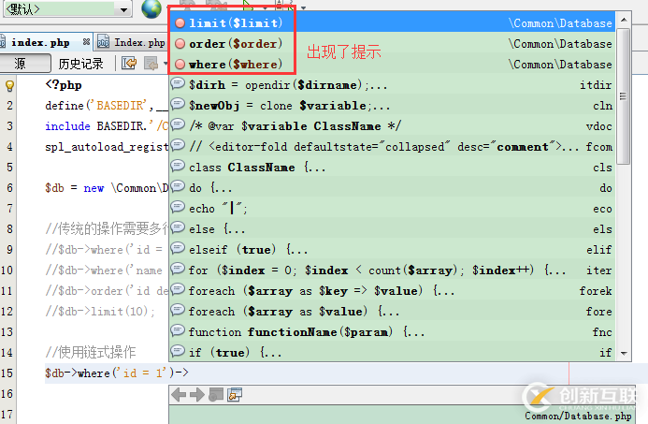Click the open-in-browser icon in documentation popup
This screenshot has width=648, height=424.
pos(216,395)
